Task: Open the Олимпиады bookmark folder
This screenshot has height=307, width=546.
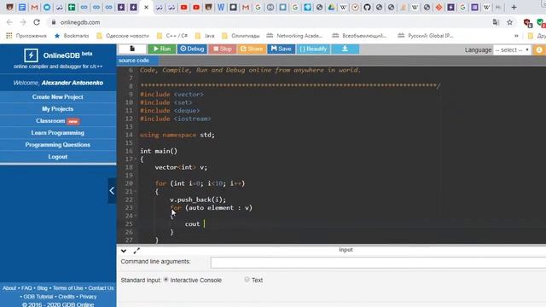Action: (x=241, y=36)
